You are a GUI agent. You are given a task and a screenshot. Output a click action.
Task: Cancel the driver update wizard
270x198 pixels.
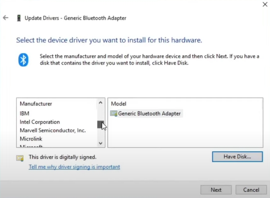tap(251, 190)
